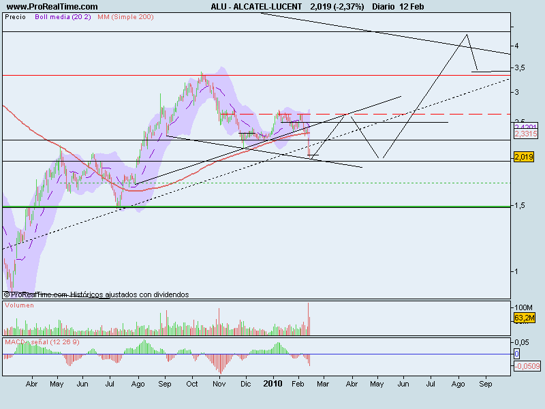The width and height of the screenshot is (545, 409).
Task: Click the 1,5 value on price axis
Action: click(x=520, y=206)
